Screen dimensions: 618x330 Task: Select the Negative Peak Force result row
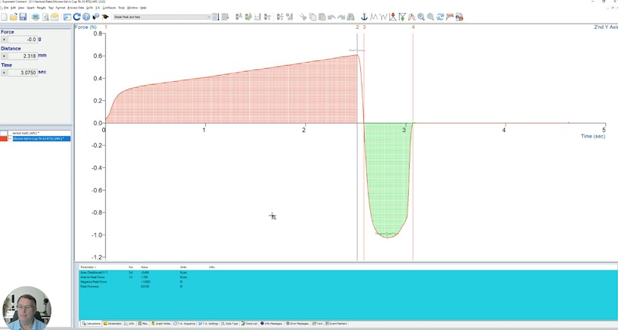[x=349, y=282]
